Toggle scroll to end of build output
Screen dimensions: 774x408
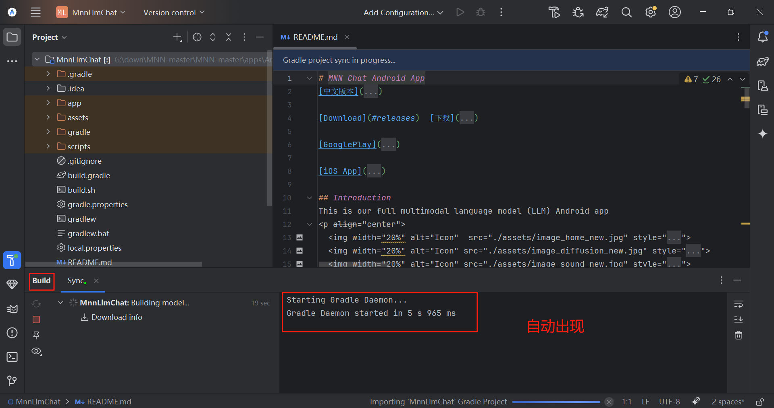tap(739, 319)
